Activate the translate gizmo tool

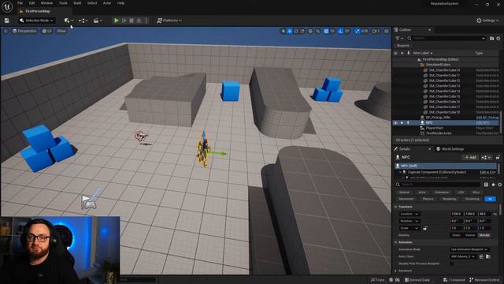coord(290,32)
